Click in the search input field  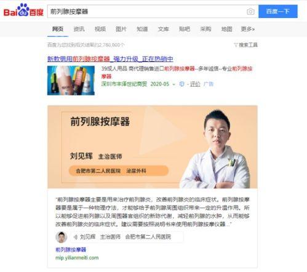point(146,12)
